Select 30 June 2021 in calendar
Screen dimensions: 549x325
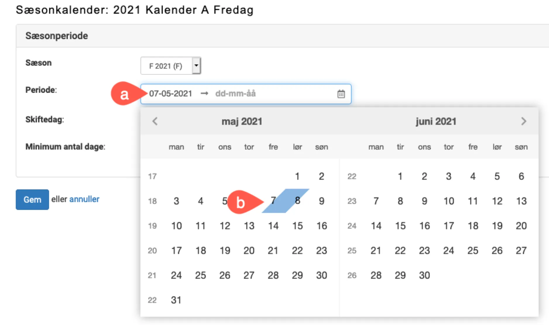(424, 275)
